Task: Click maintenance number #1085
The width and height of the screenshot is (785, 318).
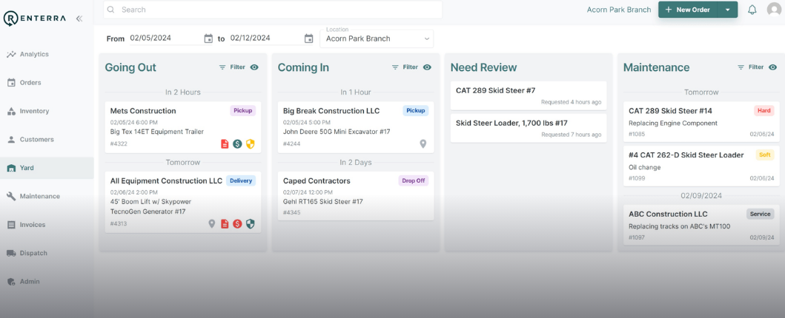Action: pyautogui.click(x=637, y=135)
